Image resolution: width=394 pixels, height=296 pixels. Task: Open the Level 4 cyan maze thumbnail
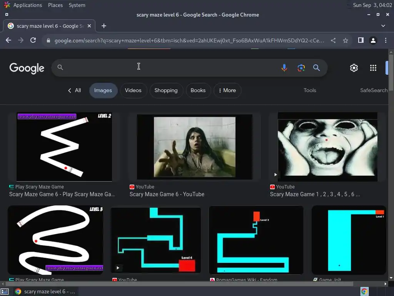pos(156,240)
